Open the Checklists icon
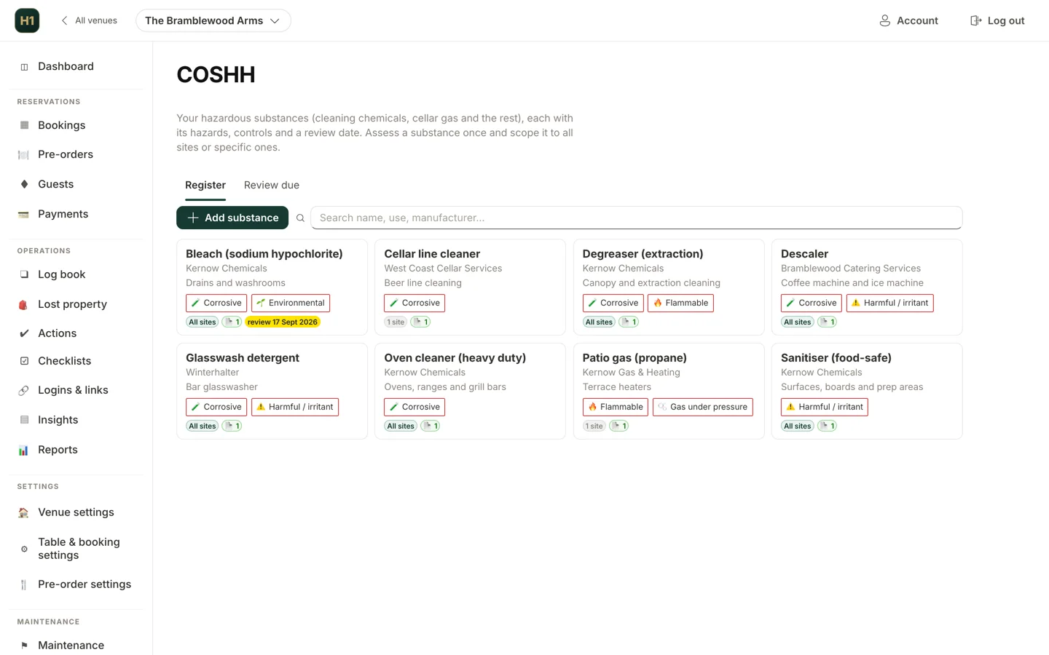This screenshot has height=655, width=1049. click(24, 361)
